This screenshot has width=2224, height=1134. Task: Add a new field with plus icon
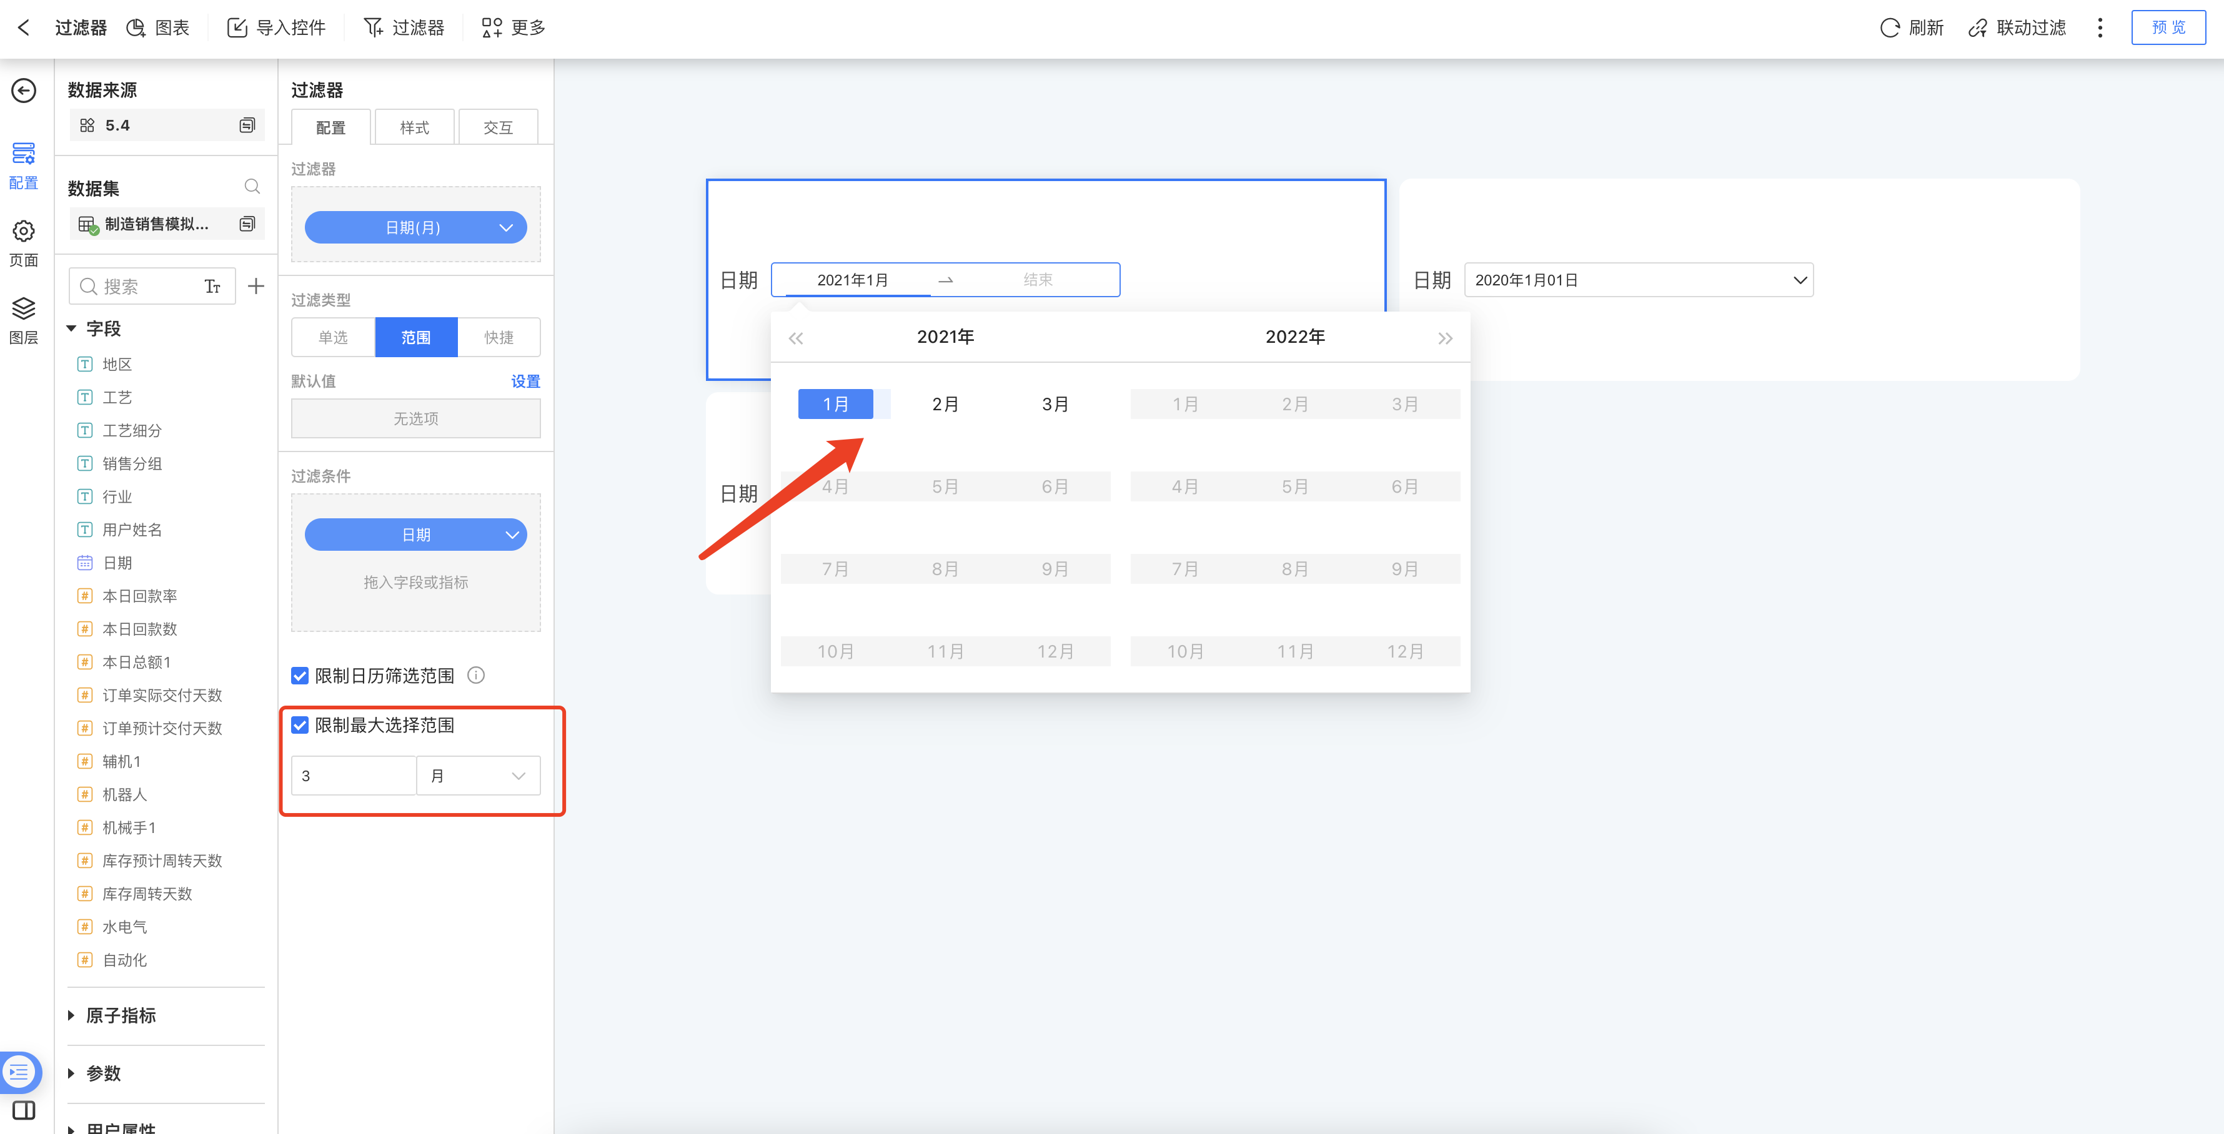pos(256,287)
